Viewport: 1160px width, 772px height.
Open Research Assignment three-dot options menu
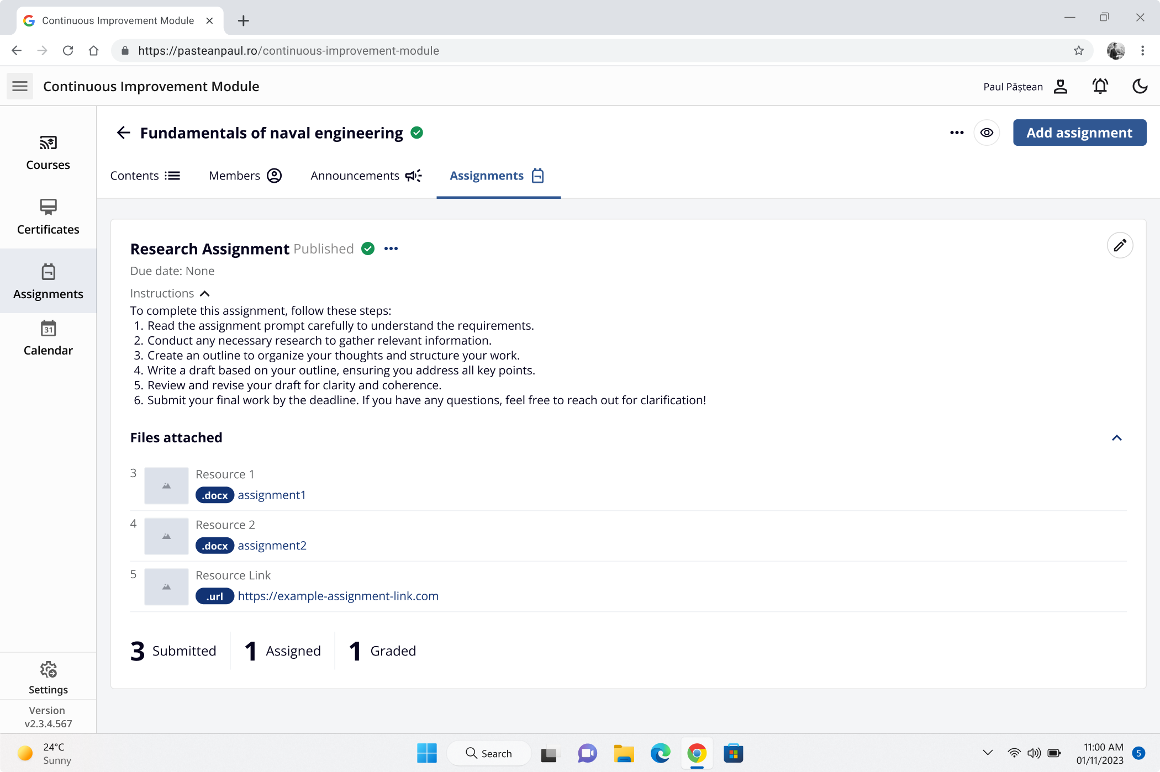tap(391, 249)
